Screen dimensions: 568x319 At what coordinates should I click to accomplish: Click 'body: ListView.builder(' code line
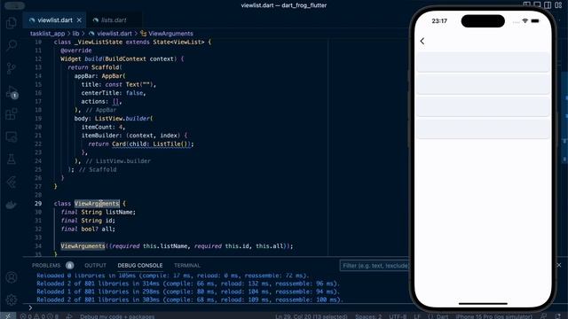[x=114, y=118]
